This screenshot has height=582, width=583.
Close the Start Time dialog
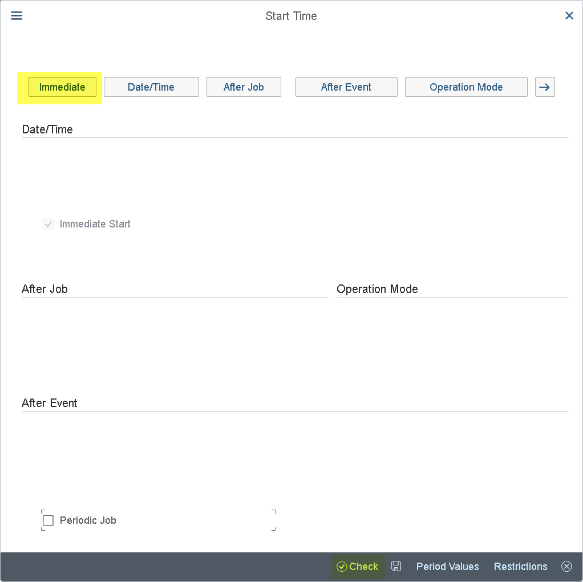(x=569, y=16)
